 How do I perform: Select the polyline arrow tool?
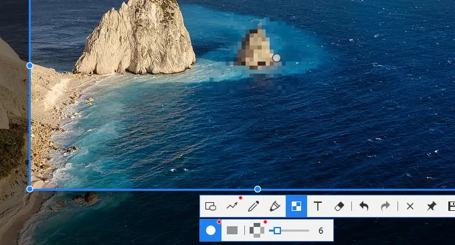(232, 206)
